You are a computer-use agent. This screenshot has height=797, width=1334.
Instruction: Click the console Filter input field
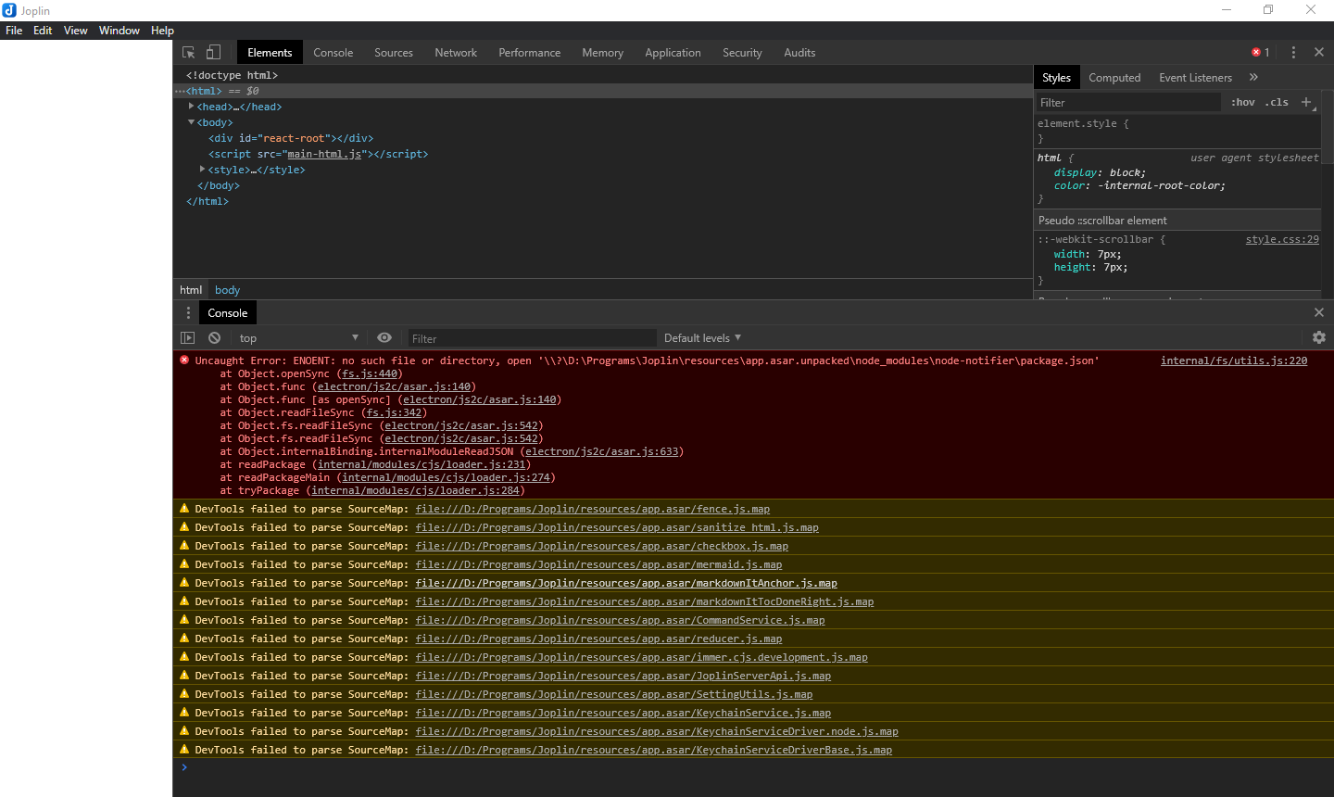point(532,338)
